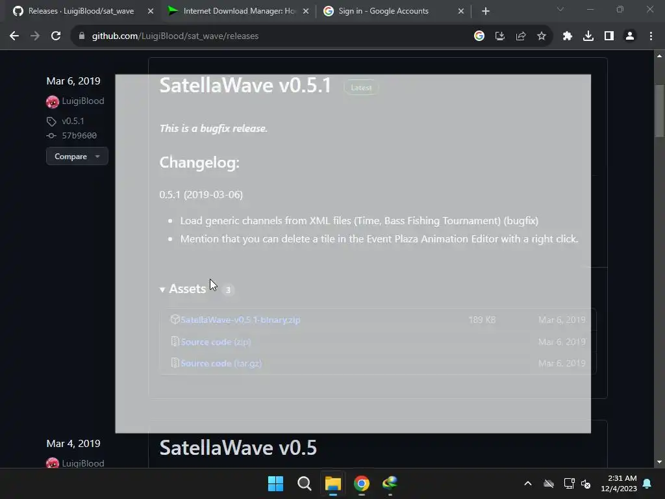This screenshot has width=665, height=499.
Task: Click the Assets count badge 3
Action: (228, 290)
